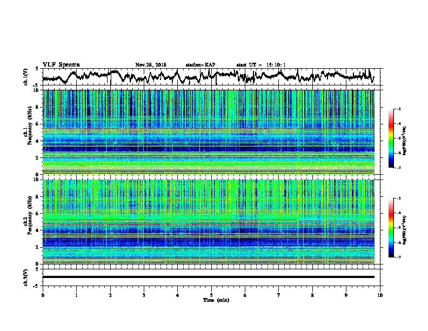Select the "start UT = 15:10:1" header text
The image size is (428, 331).
261,65
